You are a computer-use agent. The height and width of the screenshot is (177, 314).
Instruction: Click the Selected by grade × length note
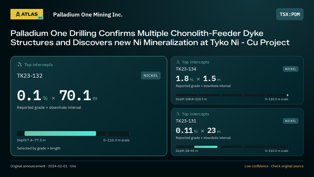pyautogui.click(x=39, y=148)
